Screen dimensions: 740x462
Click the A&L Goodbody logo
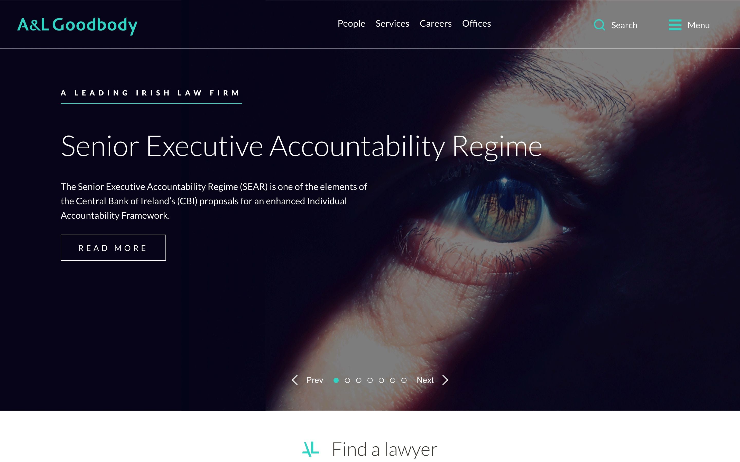click(x=77, y=26)
